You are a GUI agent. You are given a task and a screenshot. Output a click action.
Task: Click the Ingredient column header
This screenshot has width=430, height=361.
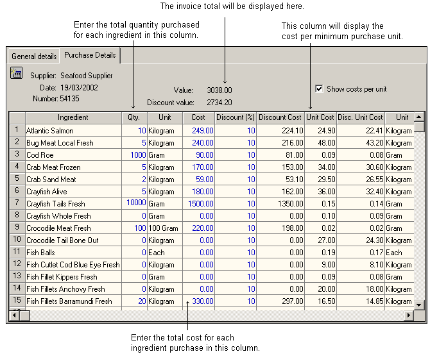(x=73, y=117)
